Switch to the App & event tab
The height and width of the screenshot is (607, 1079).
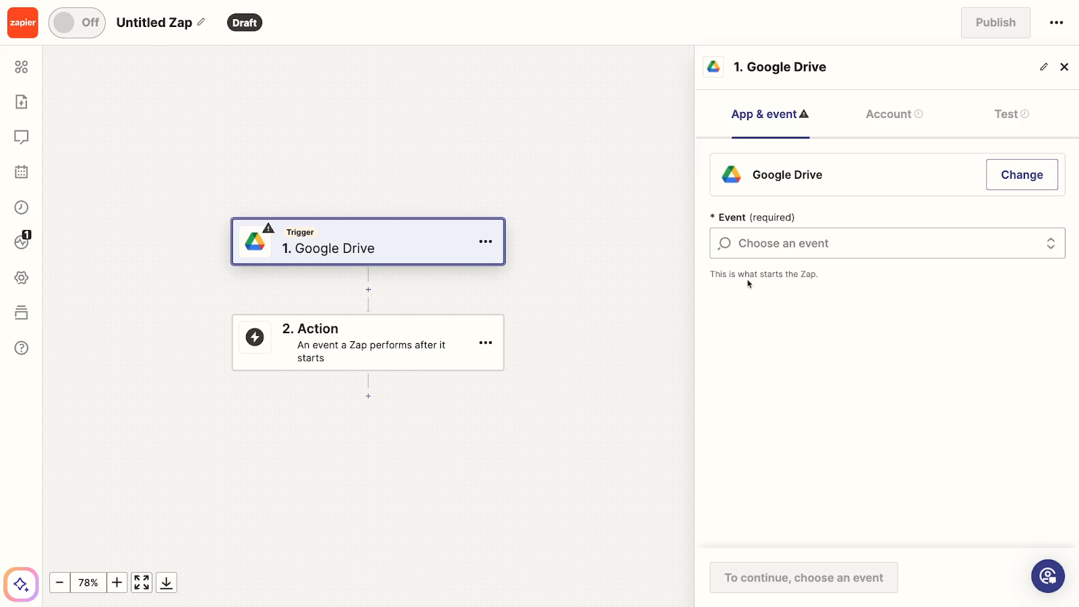tap(770, 114)
